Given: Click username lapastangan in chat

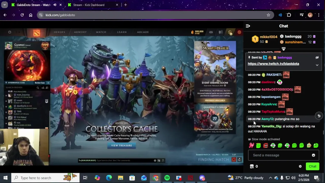Looking at the screenshot, I should point(271,97).
